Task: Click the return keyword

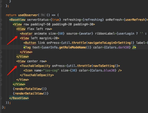Action: (x=11, y=15)
